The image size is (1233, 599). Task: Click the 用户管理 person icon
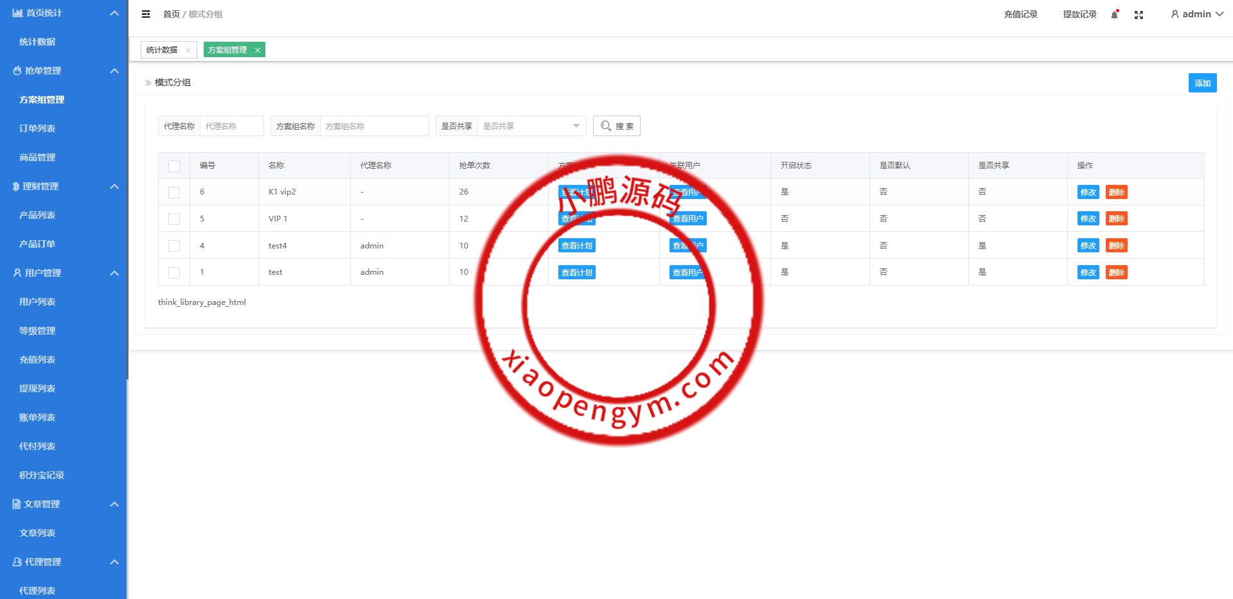pyautogui.click(x=17, y=273)
